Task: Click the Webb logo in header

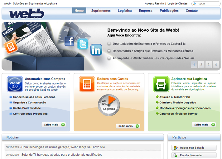Action: click(27, 14)
